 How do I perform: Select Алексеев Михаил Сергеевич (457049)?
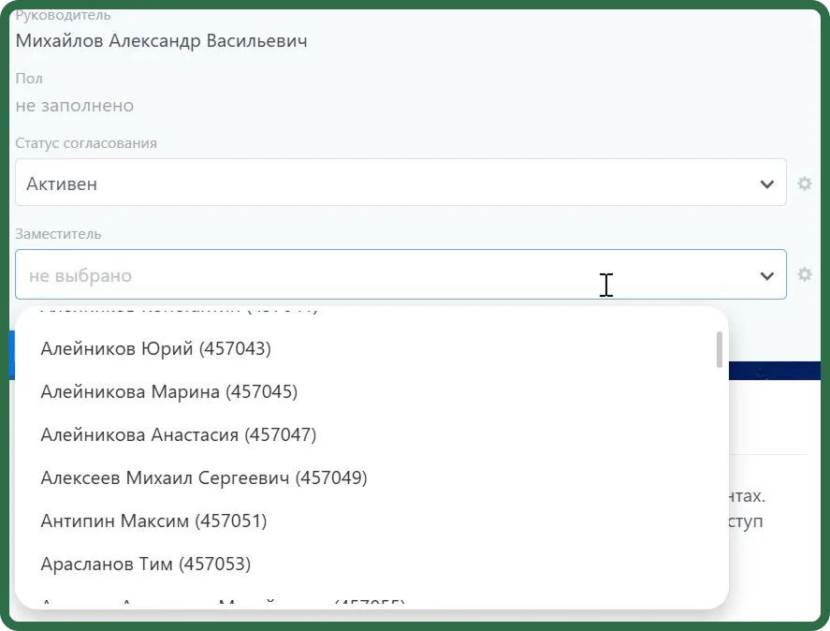(204, 477)
